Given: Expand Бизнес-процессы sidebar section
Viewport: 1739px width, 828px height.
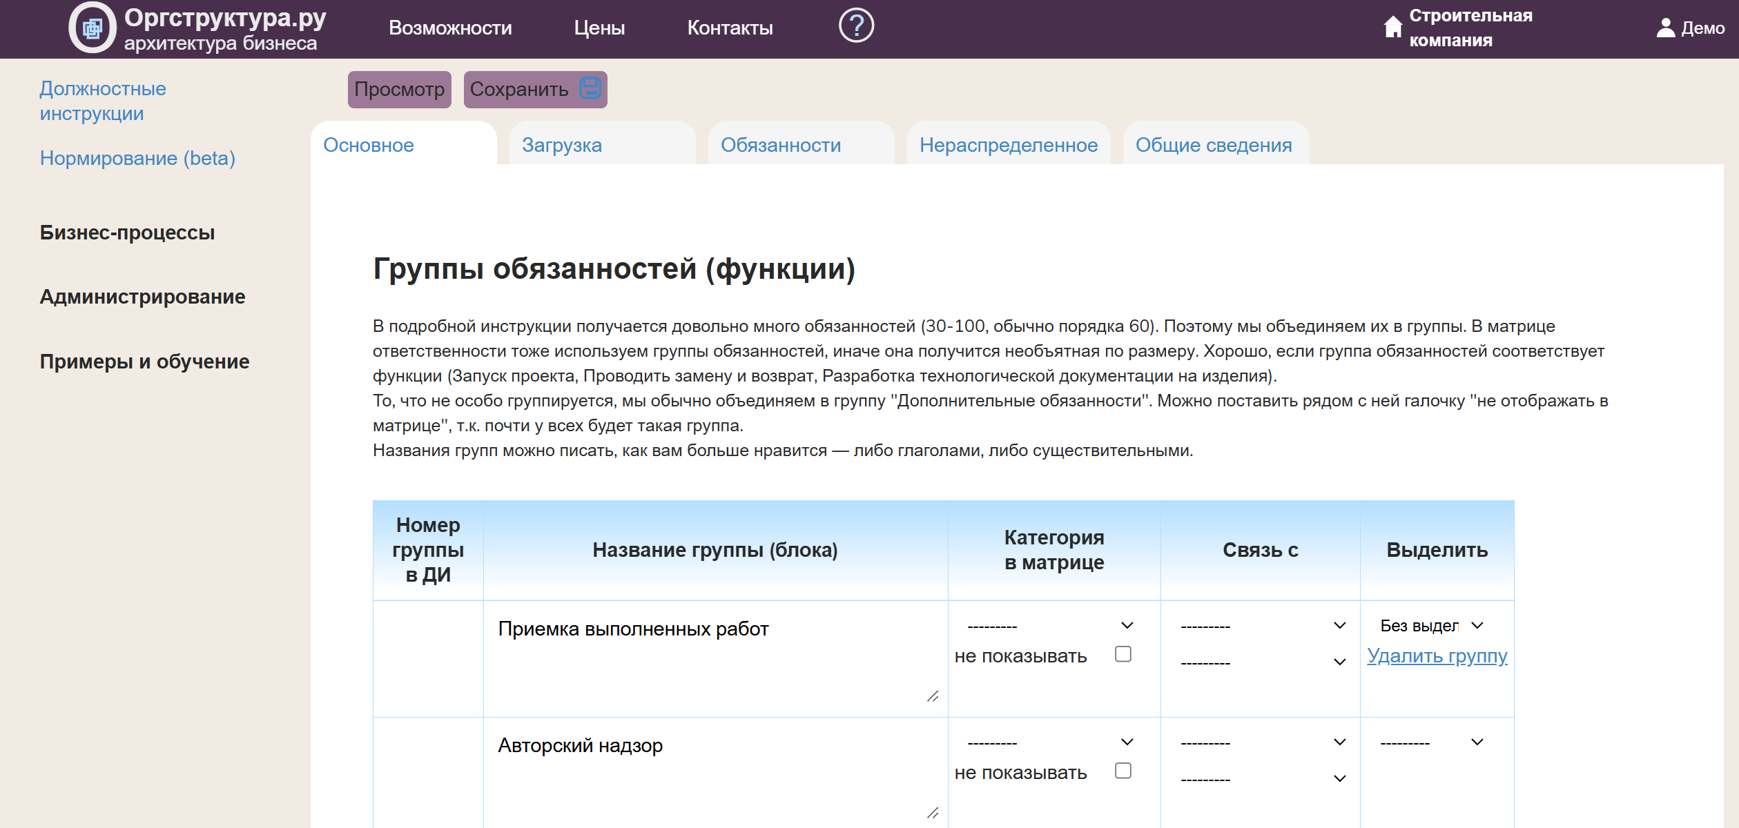Looking at the screenshot, I should coord(127,233).
